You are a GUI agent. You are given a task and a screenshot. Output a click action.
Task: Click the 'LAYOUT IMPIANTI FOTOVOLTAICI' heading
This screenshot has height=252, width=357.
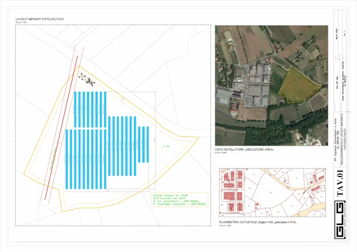tap(40, 19)
